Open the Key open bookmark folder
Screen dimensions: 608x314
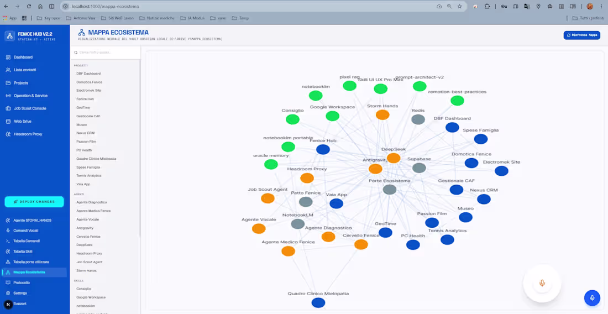coord(49,18)
